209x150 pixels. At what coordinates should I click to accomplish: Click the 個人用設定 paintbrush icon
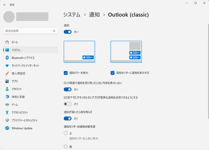[x=7, y=73]
